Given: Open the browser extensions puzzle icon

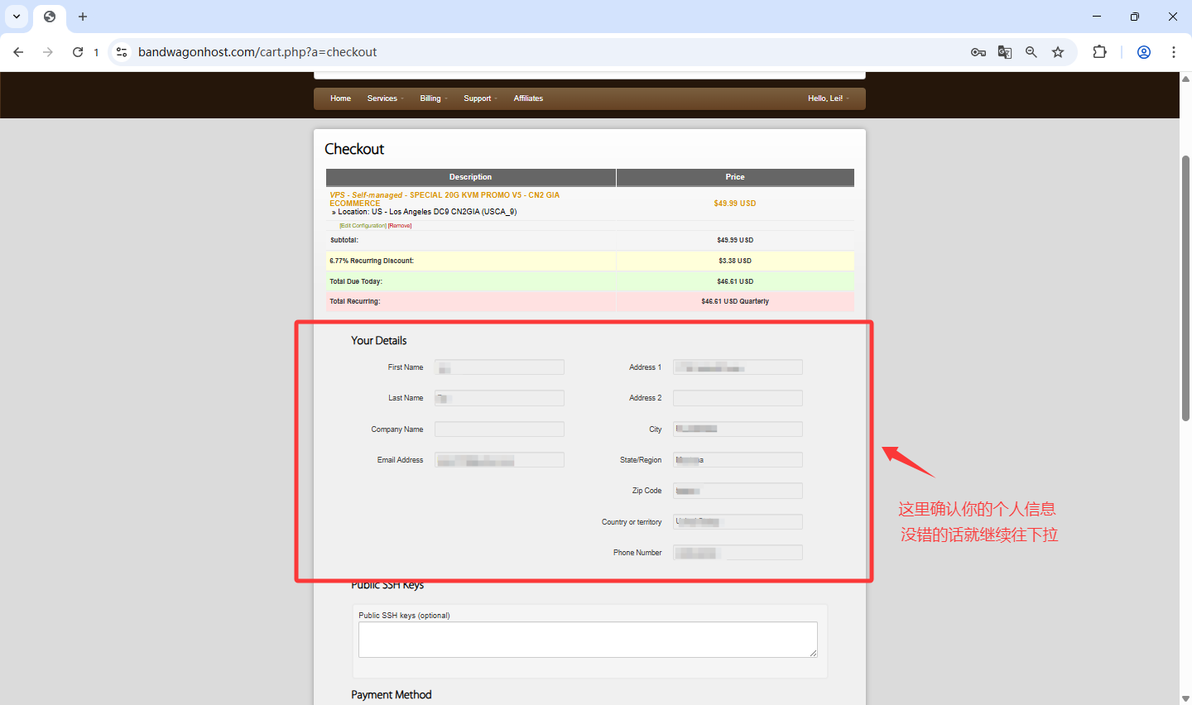Looking at the screenshot, I should 1099,52.
